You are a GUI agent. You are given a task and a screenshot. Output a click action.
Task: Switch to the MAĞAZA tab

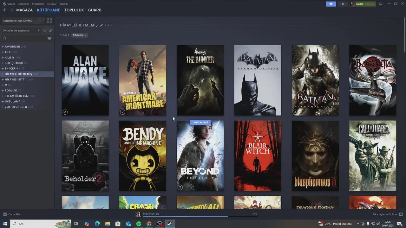[24, 10]
